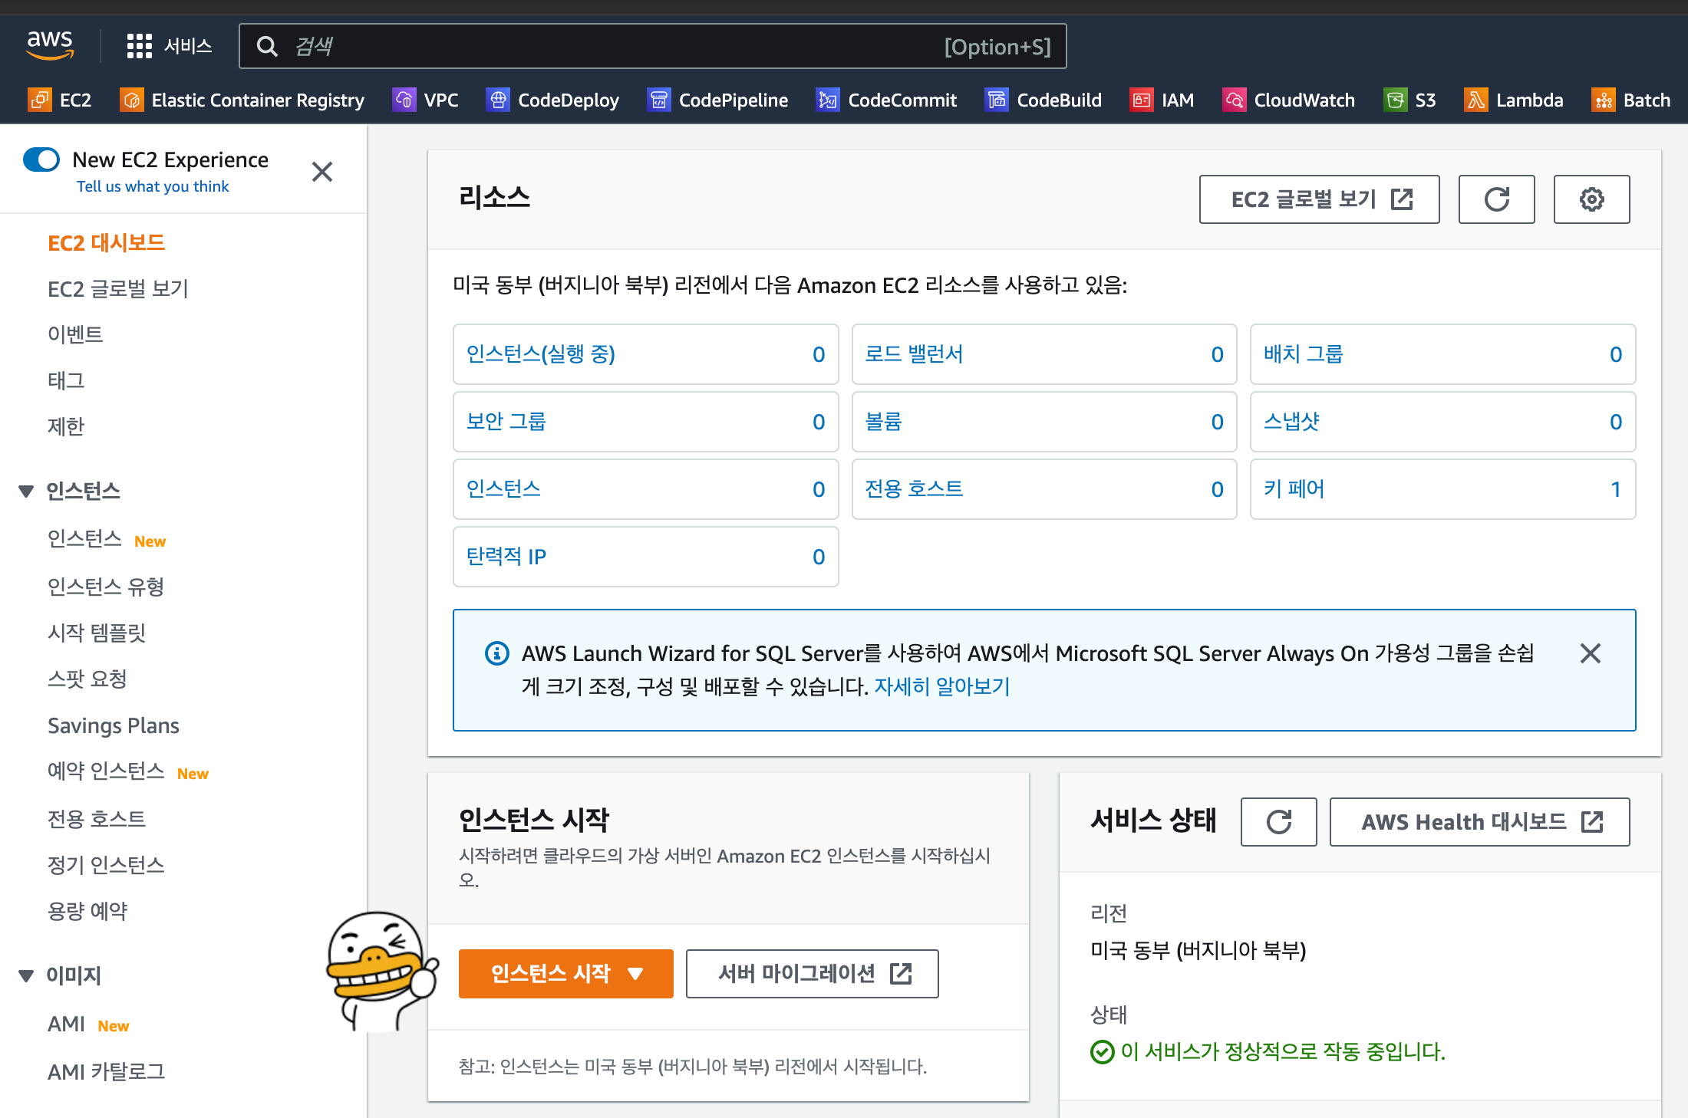The image size is (1688, 1118).
Task: Click the AWS search input field
Action: 614,46
